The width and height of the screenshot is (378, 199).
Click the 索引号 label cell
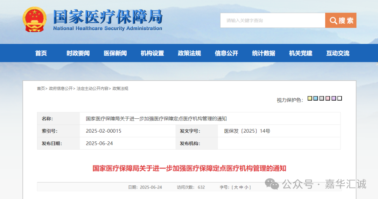tap(58, 131)
